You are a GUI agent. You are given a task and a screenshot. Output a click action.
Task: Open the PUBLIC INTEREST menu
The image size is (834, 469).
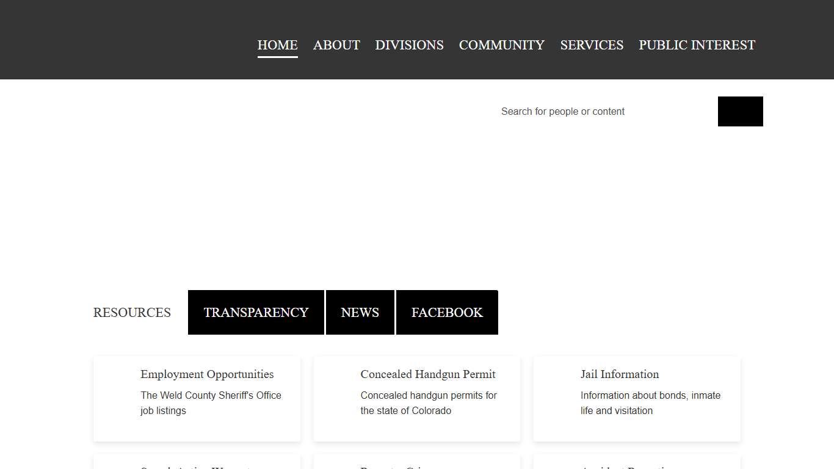pyautogui.click(x=697, y=45)
